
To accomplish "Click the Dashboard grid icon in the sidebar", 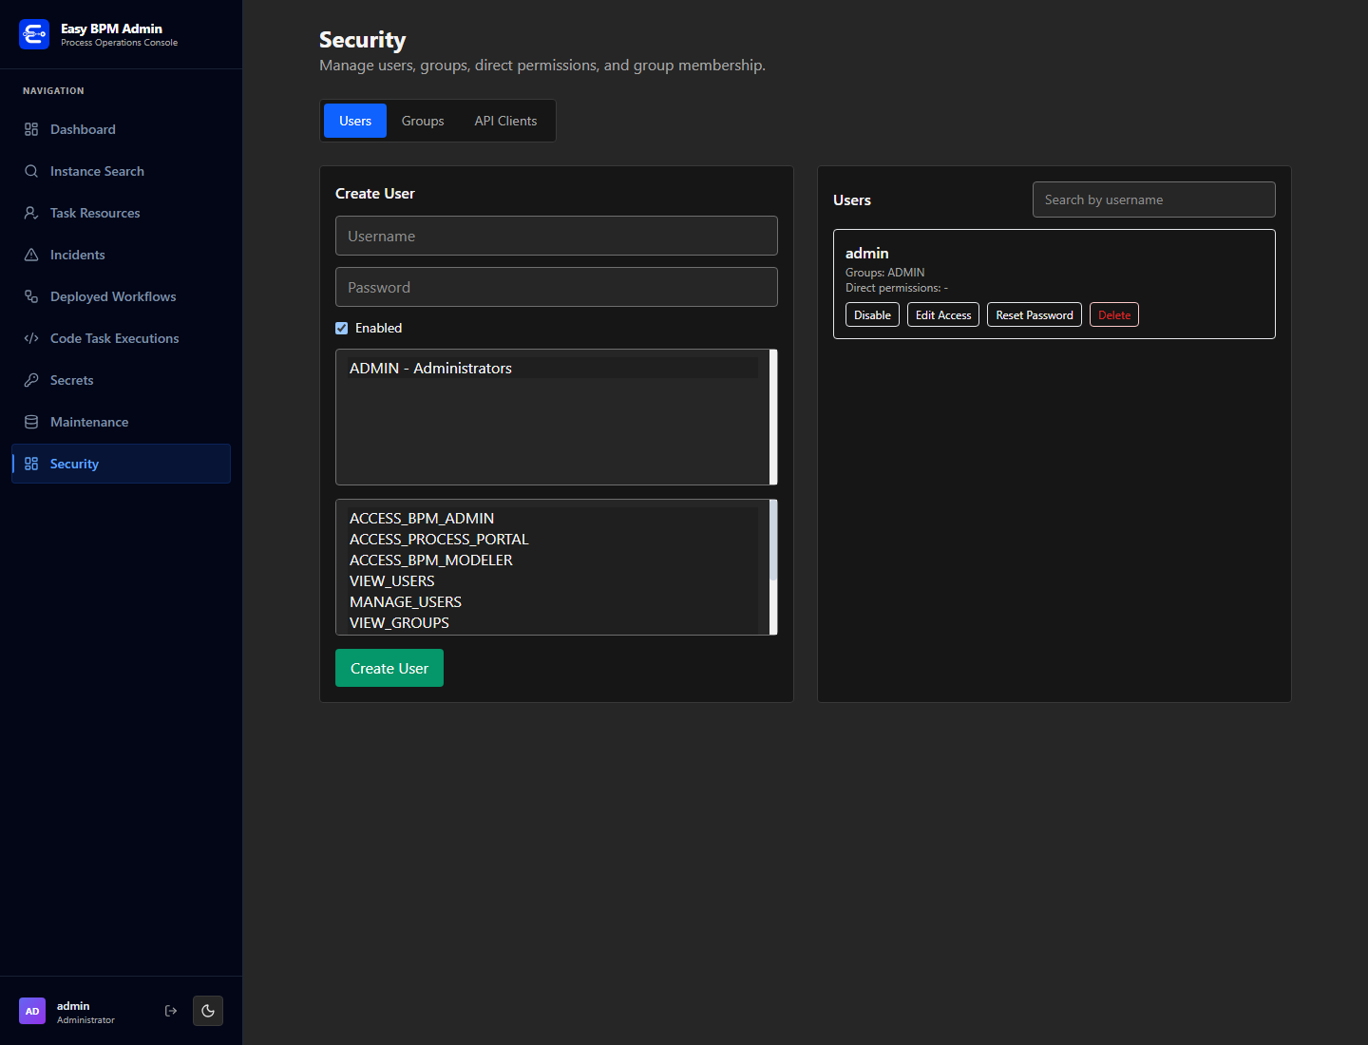I will point(31,129).
